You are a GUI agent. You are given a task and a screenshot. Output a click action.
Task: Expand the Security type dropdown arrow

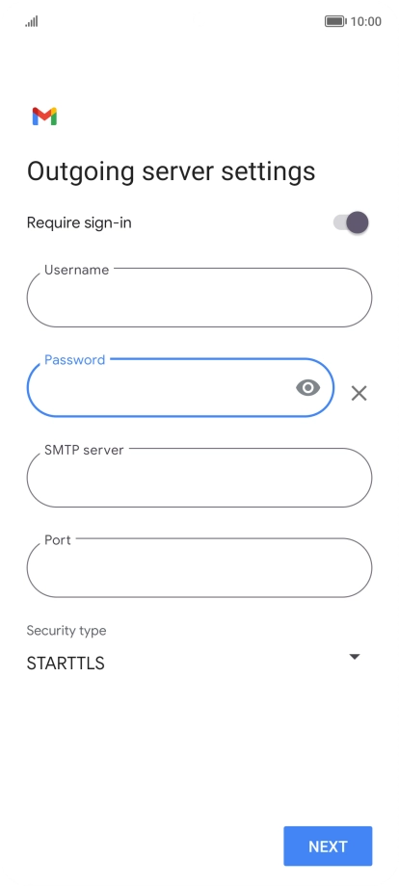pos(355,657)
